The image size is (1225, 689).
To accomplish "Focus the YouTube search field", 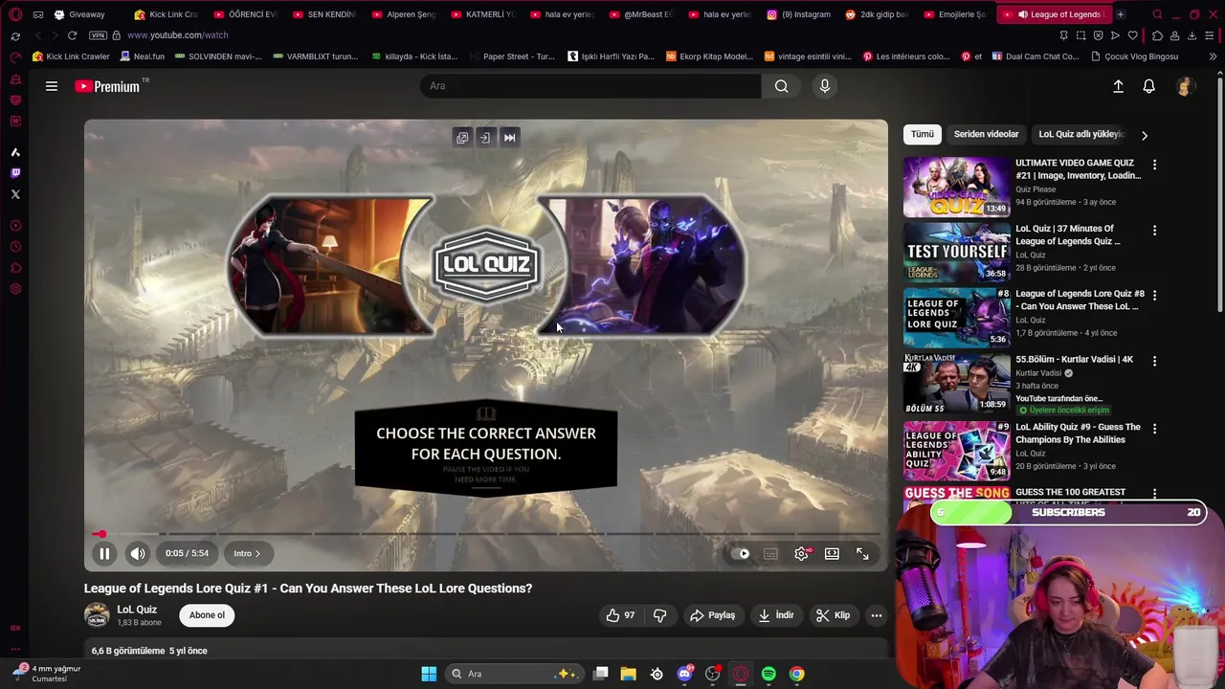I will point(590,86).
